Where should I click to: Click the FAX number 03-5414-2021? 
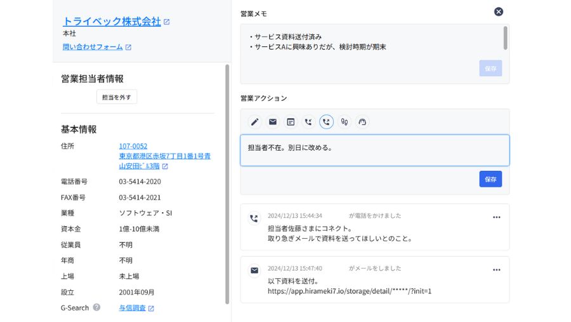click(x=140, y=198)
